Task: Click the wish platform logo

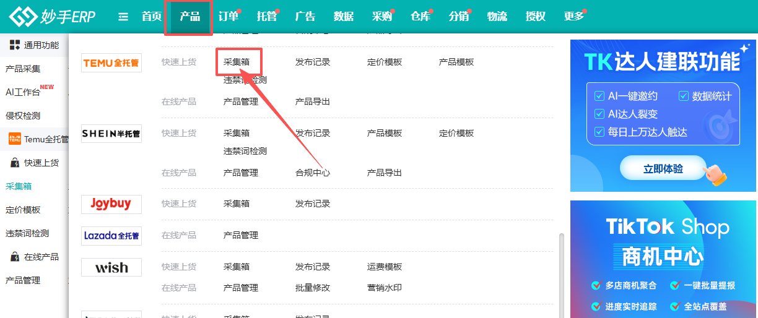Action: [x=111, y=267]
